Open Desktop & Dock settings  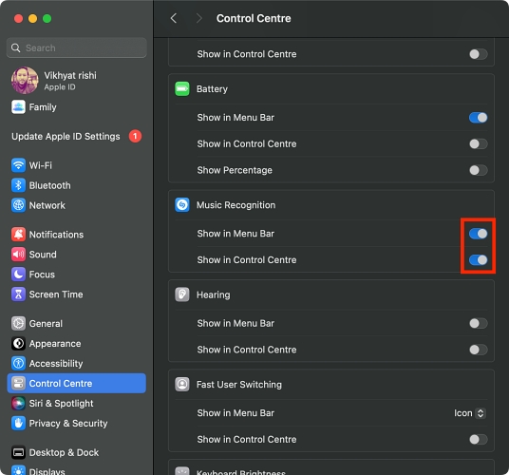pyautogui.click(x=77, y=452)
